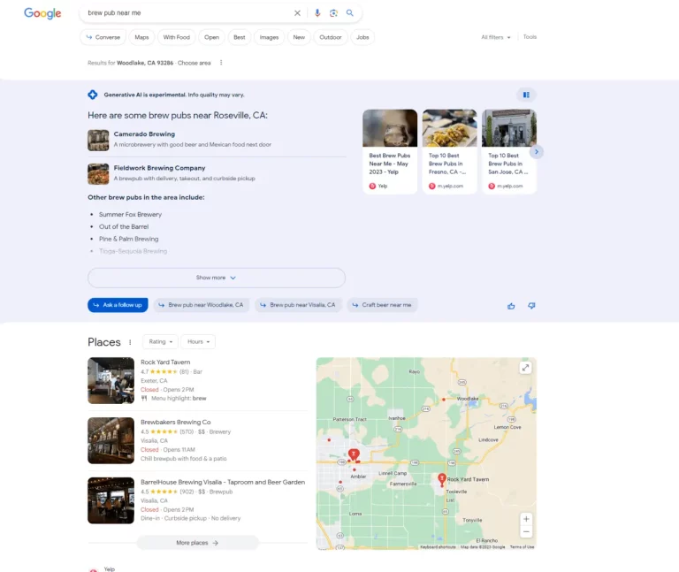Screen dimensions: 679x572
Task: Open Google Lens image search
Action: click(333, 13)
